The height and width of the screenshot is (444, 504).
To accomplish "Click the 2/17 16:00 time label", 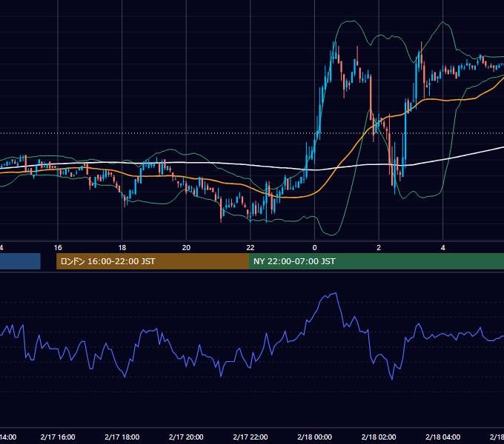I will point(58,437).
